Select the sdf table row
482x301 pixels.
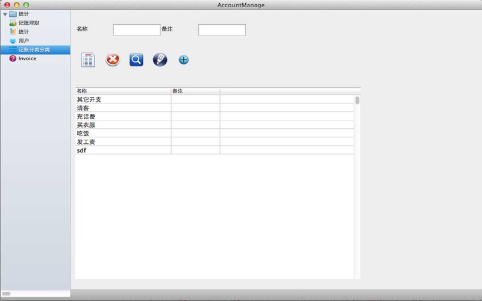point(214,150)
